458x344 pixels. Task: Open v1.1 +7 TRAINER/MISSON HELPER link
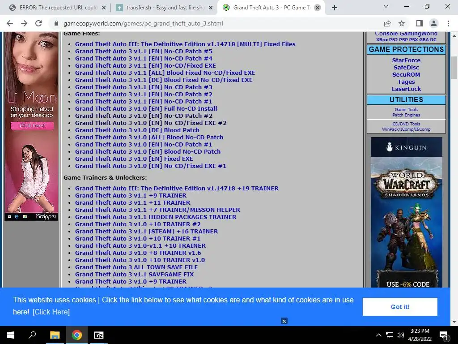pyautogui.click(x=157, y=210)
